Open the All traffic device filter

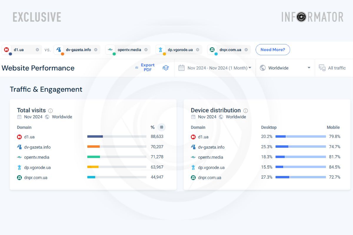coord(332,68)
